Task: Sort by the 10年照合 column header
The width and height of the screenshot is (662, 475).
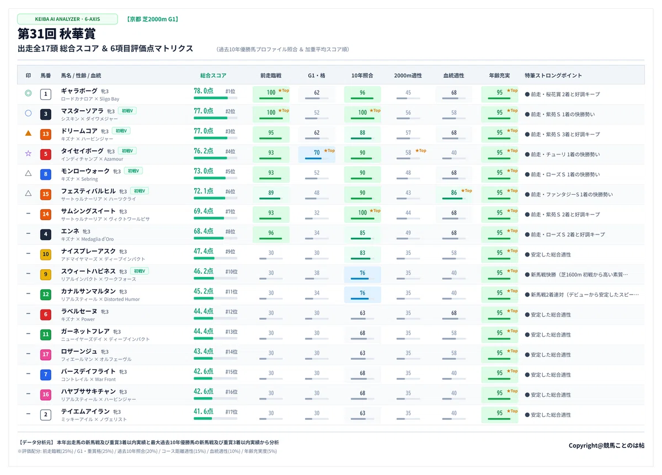Action: point(362,76)
